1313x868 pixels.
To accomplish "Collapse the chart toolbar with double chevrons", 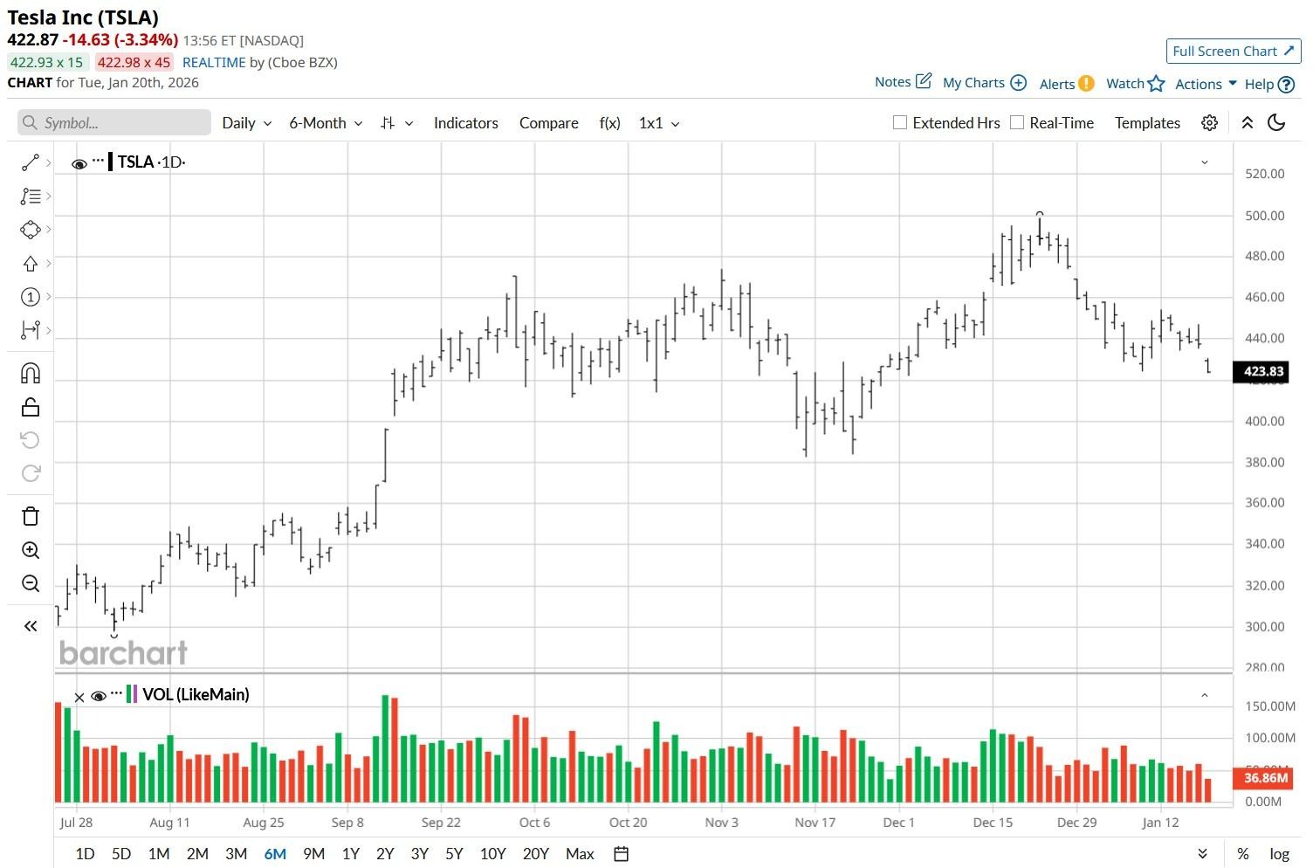I will 1248,123.
